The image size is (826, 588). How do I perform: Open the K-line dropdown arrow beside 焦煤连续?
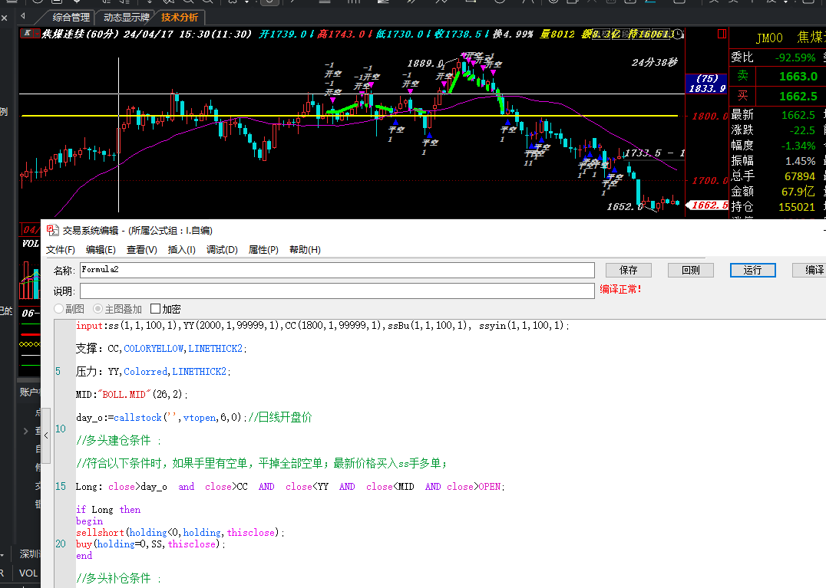coord(38,33)
